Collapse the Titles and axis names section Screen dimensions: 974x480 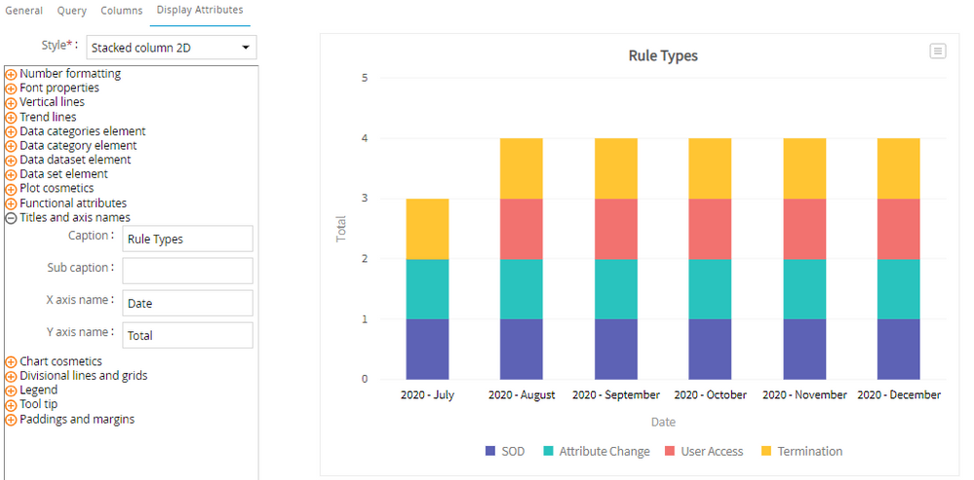point(12,218)
